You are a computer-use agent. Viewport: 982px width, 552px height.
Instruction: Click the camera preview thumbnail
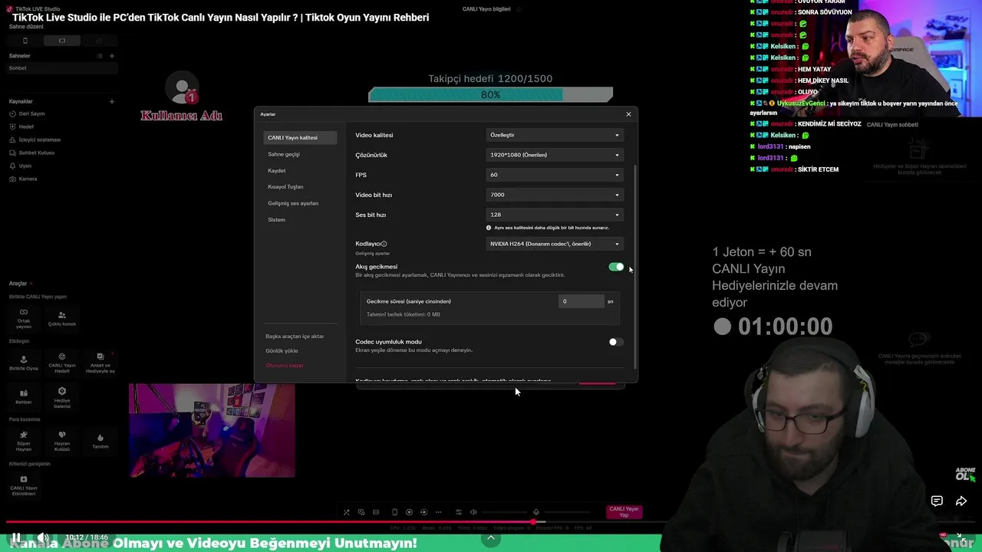[212, 431]
